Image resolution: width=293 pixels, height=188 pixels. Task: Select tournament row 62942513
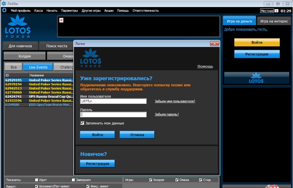[x=39, y=88]
